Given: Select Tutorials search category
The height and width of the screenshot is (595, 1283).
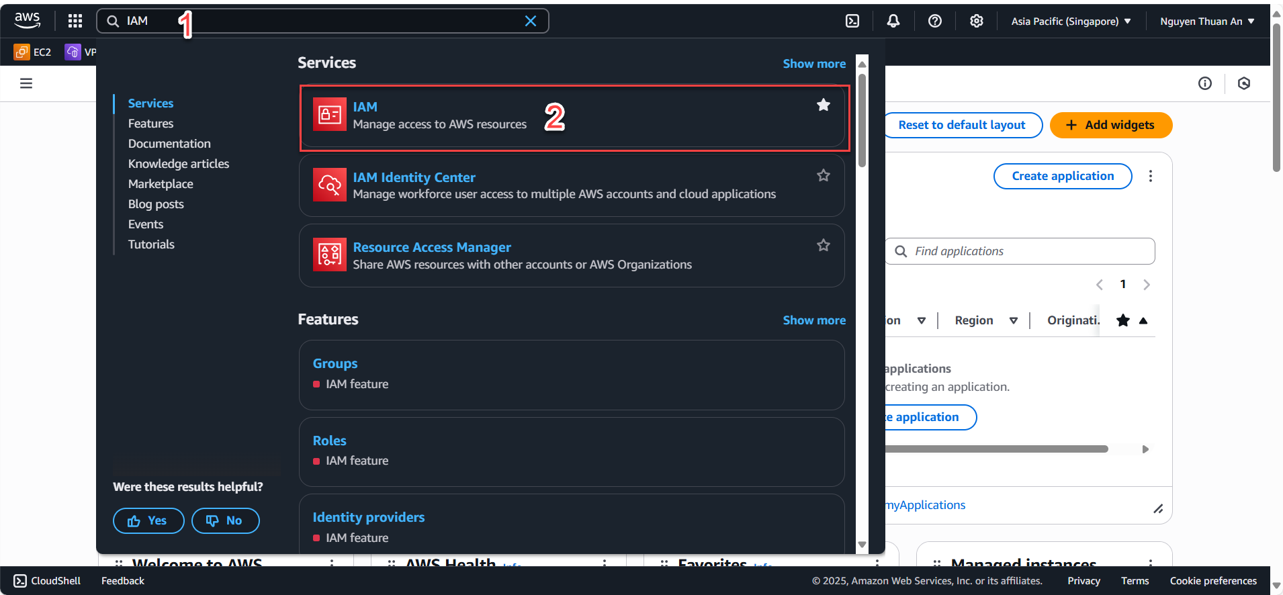Looking at the screenshot, I should [x=151, y=244].
